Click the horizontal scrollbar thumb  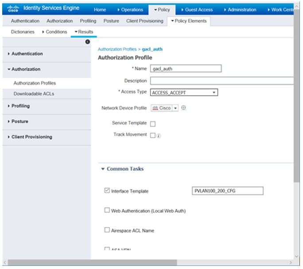93,262
